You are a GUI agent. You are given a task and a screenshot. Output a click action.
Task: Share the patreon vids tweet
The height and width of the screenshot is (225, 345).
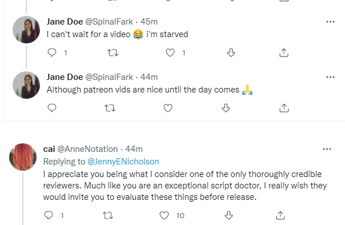[284, 108]
